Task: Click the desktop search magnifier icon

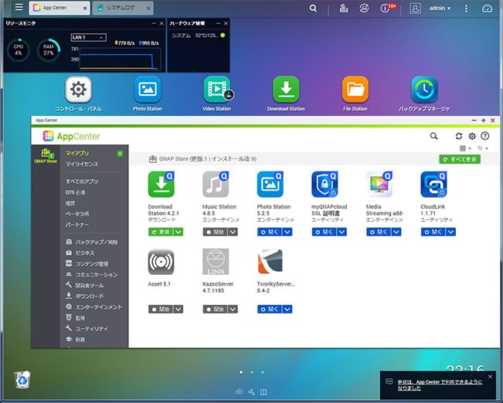Action: coord(313,8)
